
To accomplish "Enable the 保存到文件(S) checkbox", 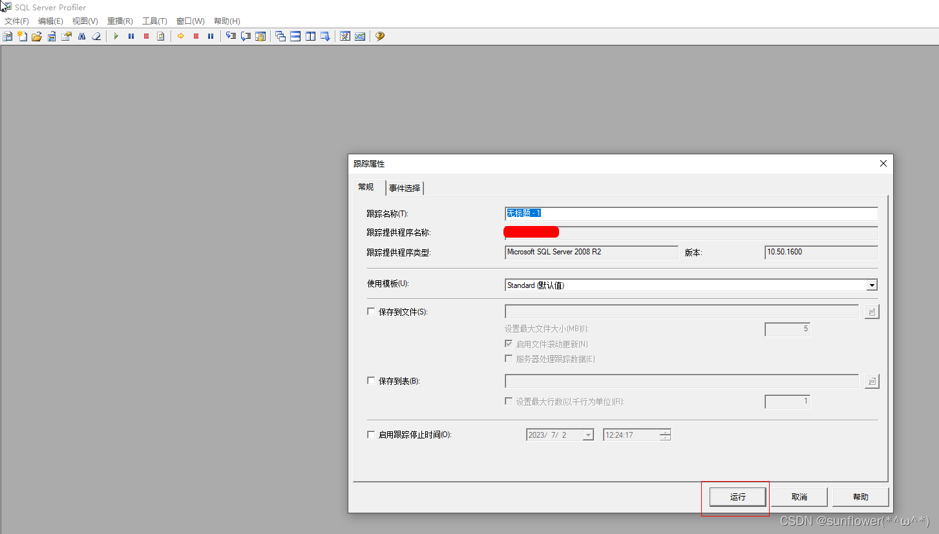I will pyautogui.click(x=371, y=311).
